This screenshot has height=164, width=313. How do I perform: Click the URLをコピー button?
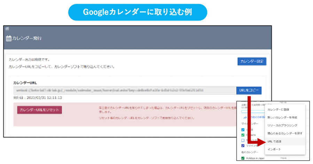[249, 90]
